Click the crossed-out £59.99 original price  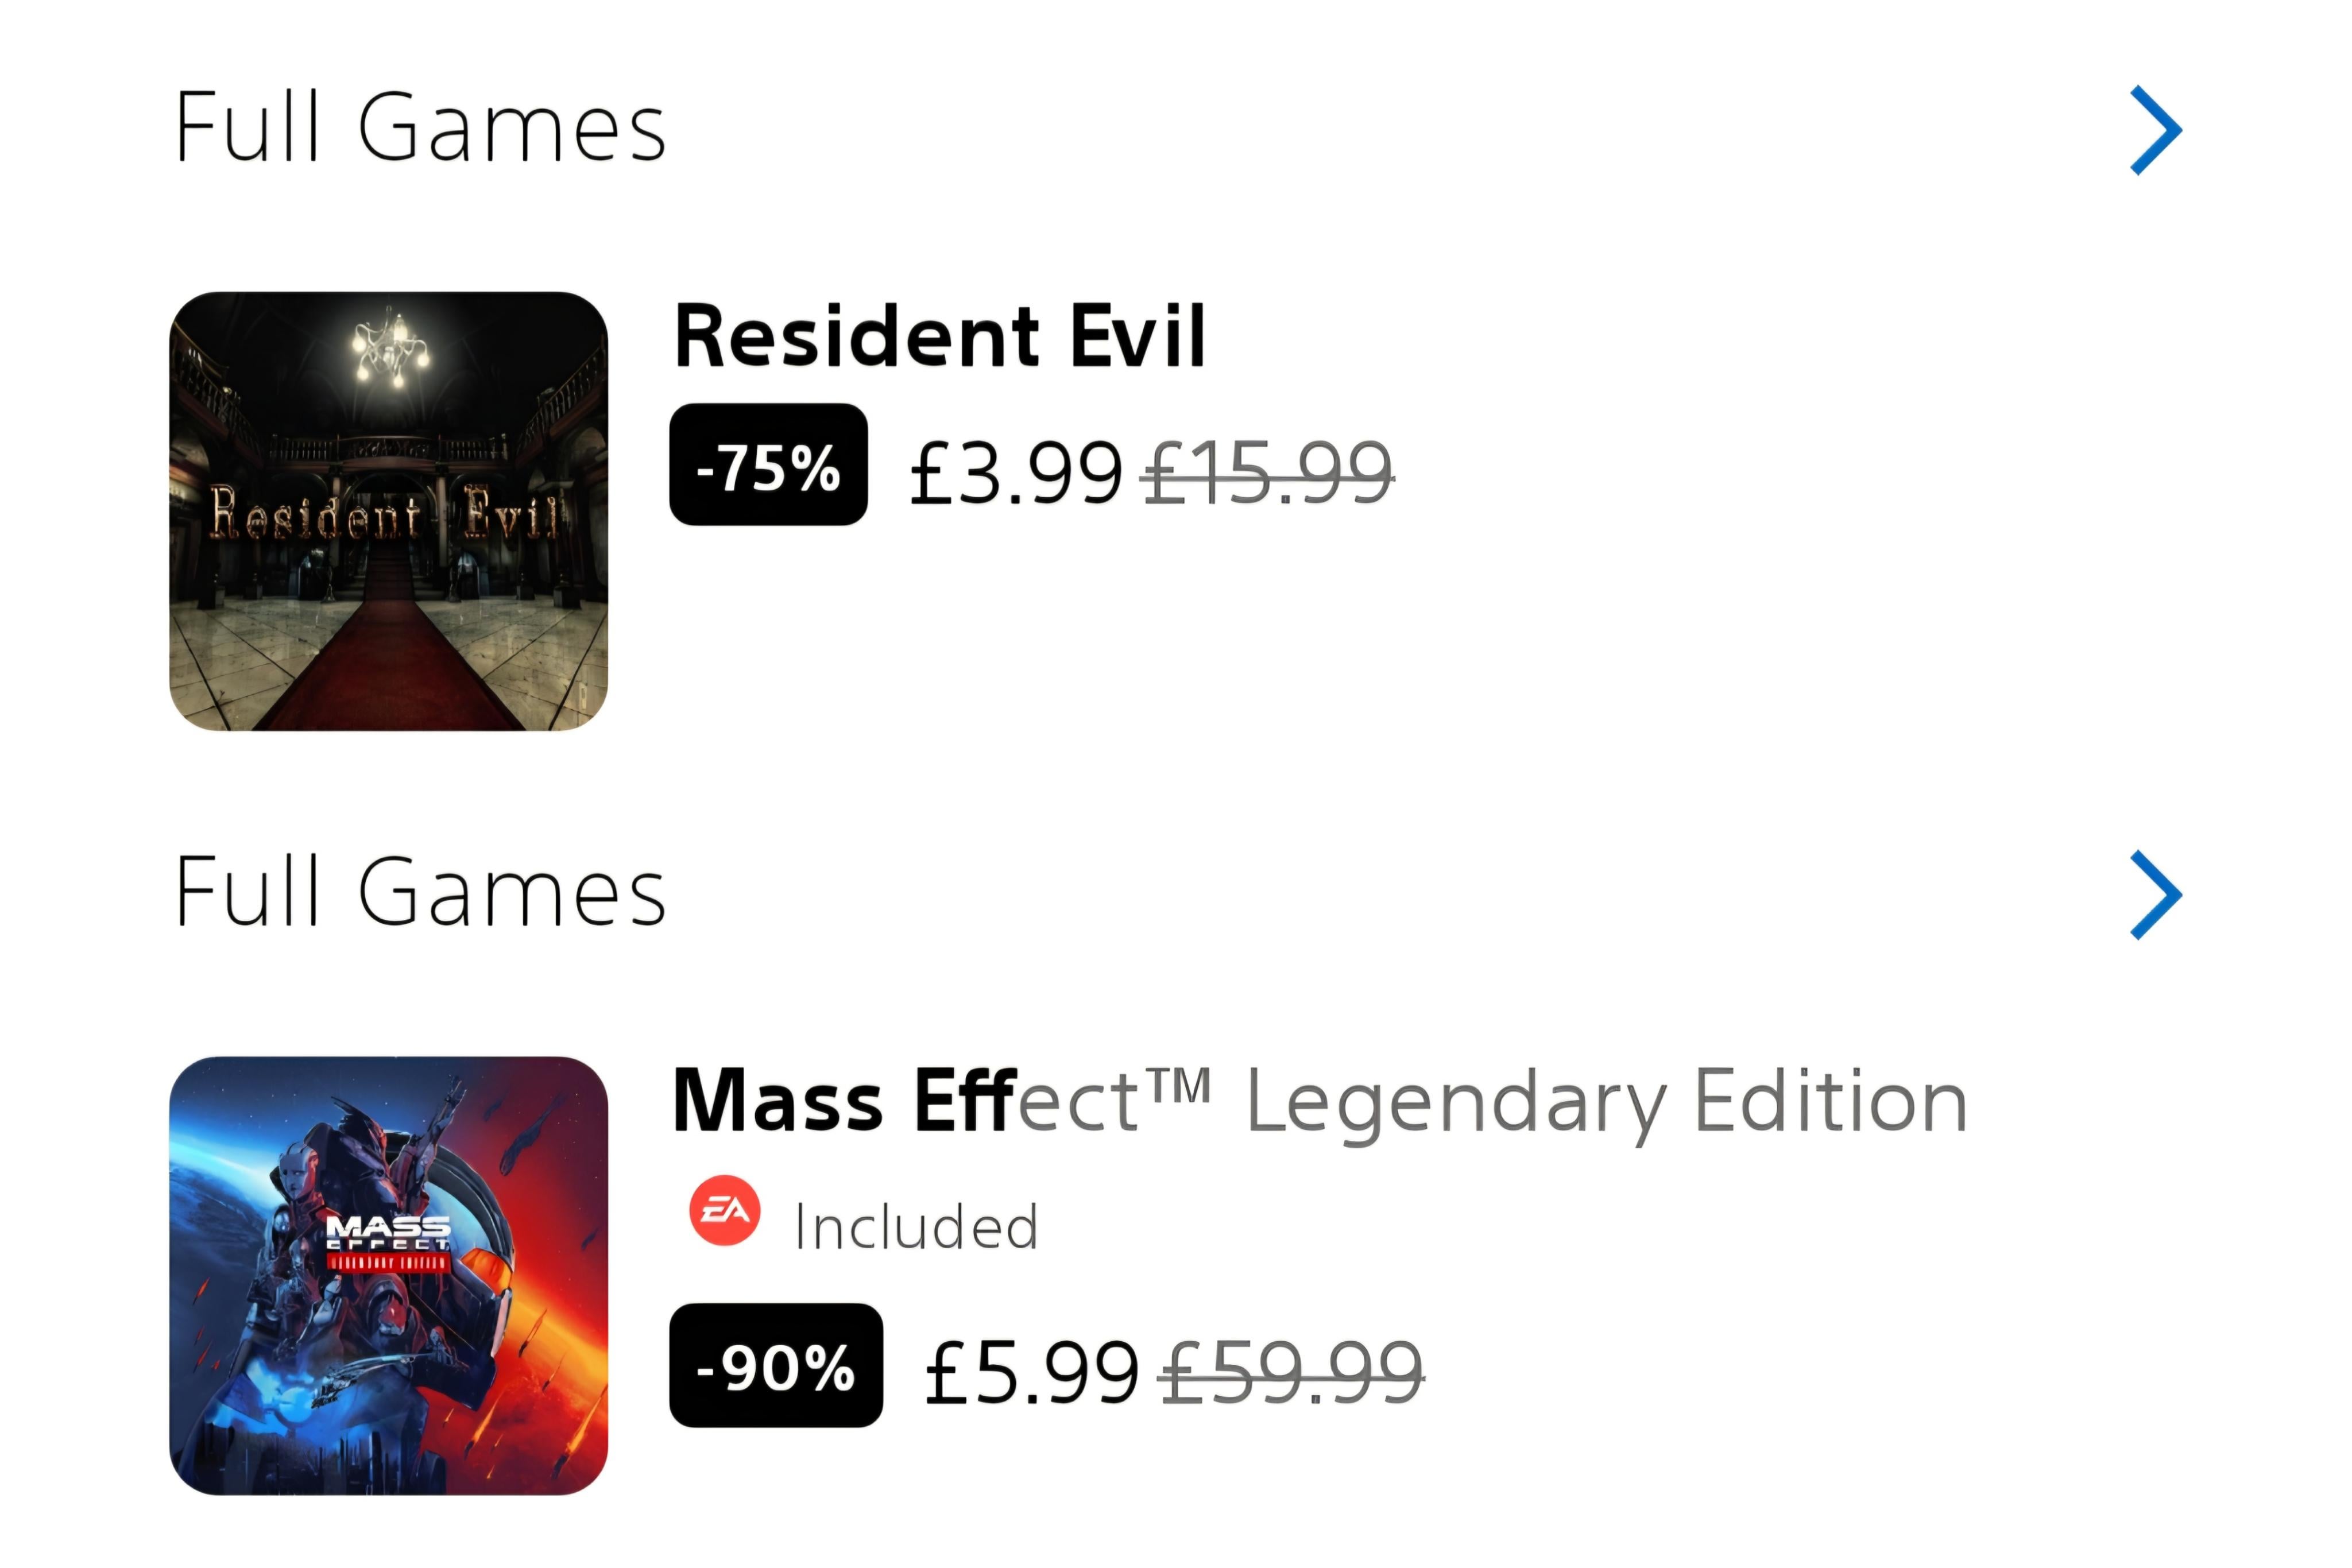1291,1372
